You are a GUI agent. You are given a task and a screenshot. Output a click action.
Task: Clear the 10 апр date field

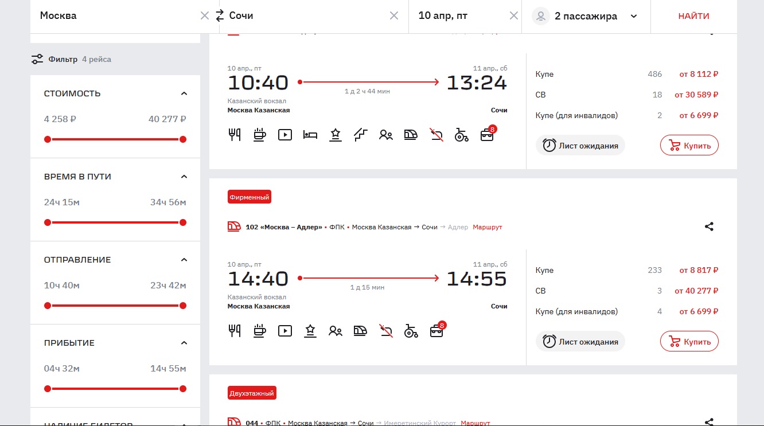pyautogui.click(x=514, y=16)
